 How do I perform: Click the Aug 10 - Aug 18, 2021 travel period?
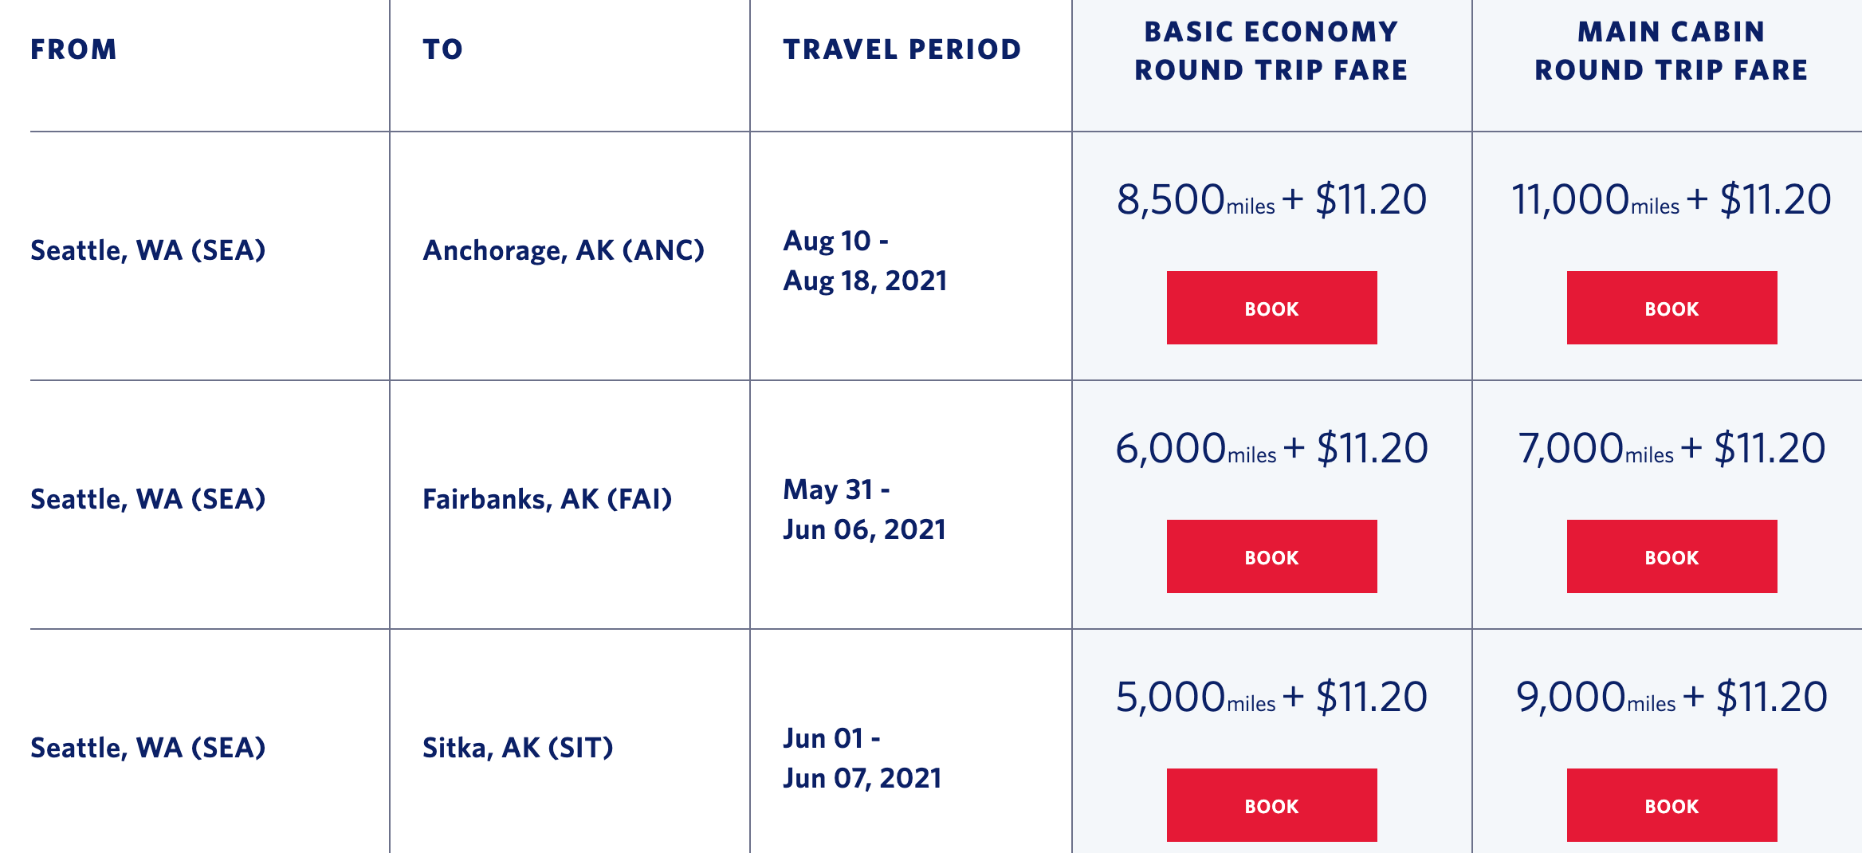tap(865, 261)
